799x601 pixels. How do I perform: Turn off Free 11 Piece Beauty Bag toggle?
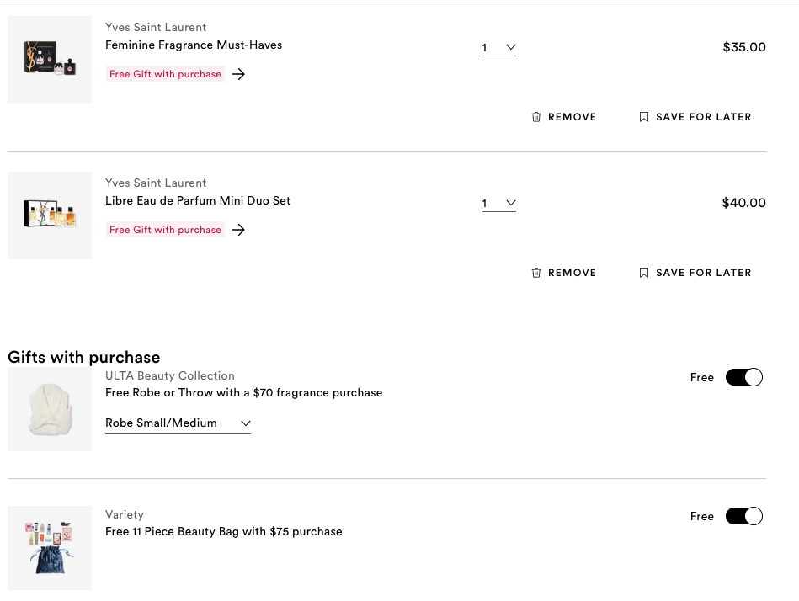[743, 516]
